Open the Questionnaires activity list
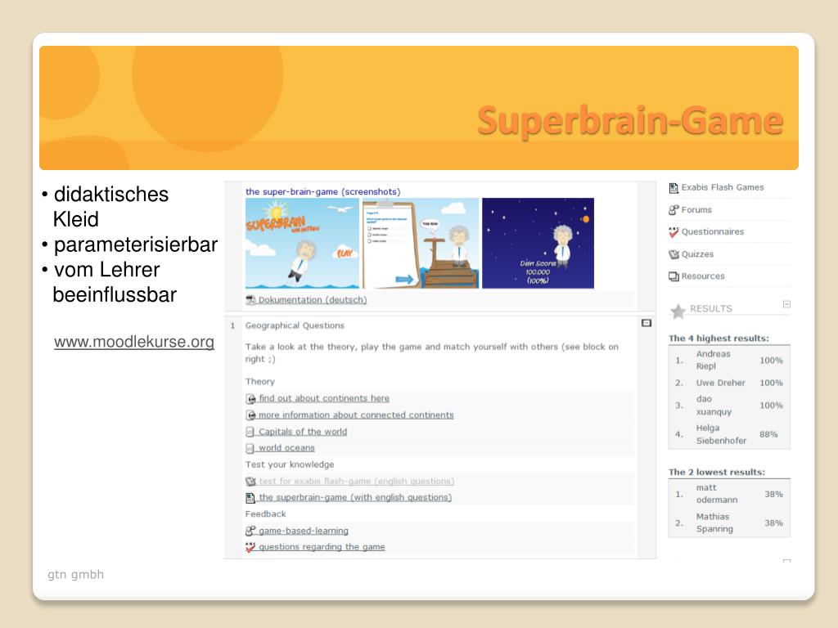 point(713,231)
